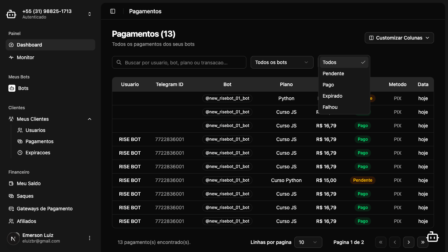Click the 13 pagamento(s) encontrado(s) text

pos(154,242)
